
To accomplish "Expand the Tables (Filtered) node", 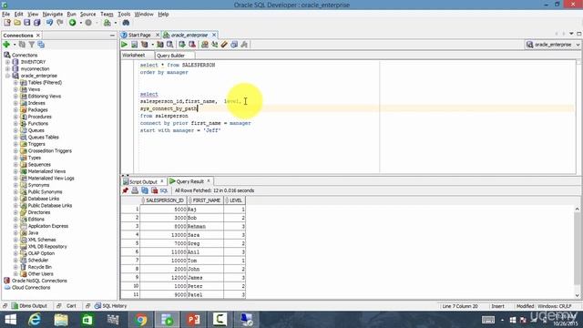I will 15,83.
